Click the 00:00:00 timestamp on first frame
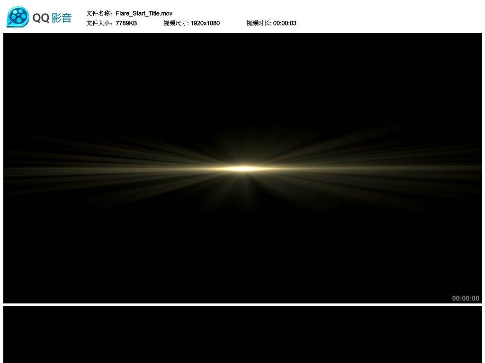The height and width of the screenshot is (363, 485). pyautogui.click(x=465, y=298)
